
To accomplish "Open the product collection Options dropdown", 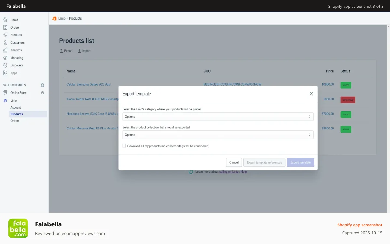I will [x=218, y=135].
